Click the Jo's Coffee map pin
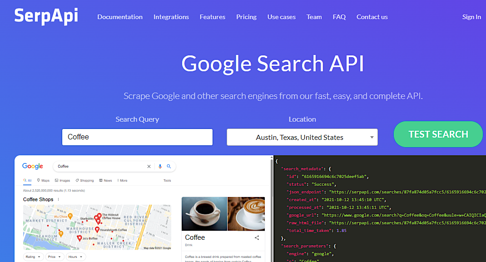This screenshot has width=486, height=262. pyautogui.click(x=79, y=238)
